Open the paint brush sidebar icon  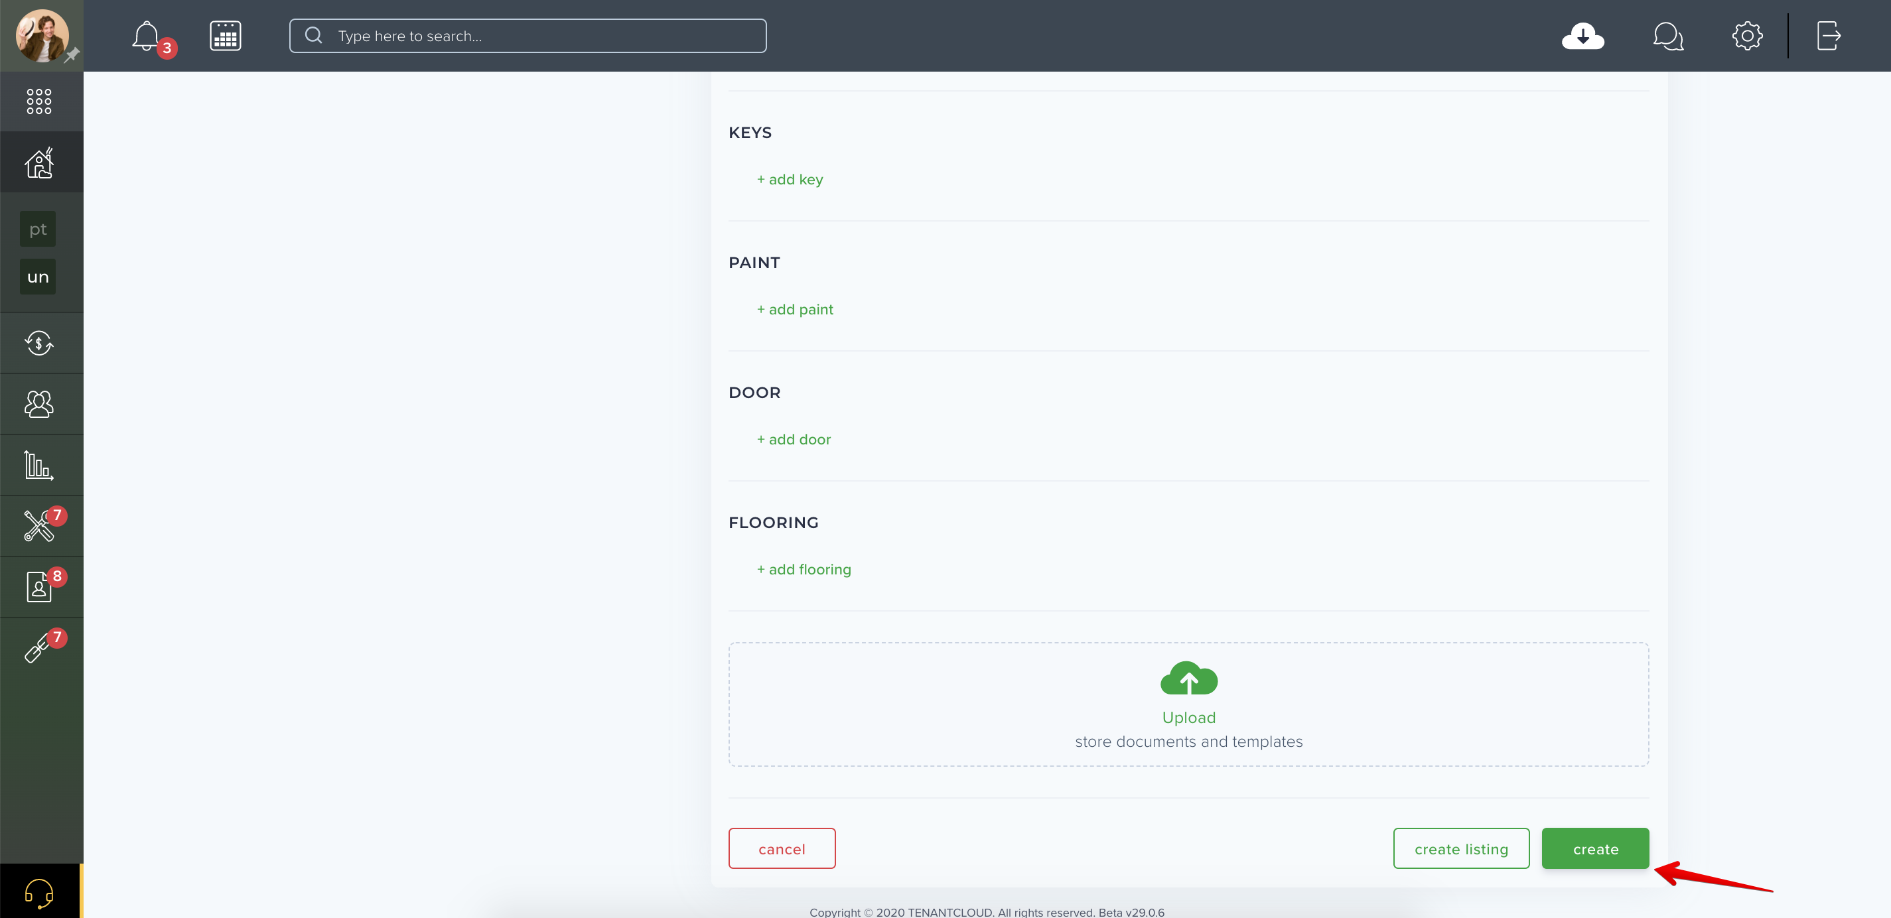click(36, 649)
